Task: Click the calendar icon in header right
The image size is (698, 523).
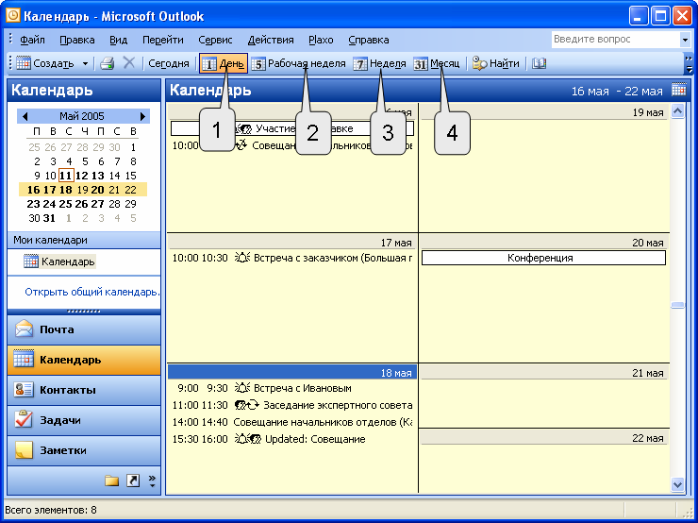Action: pyautogui.click(x=679, y=90)
